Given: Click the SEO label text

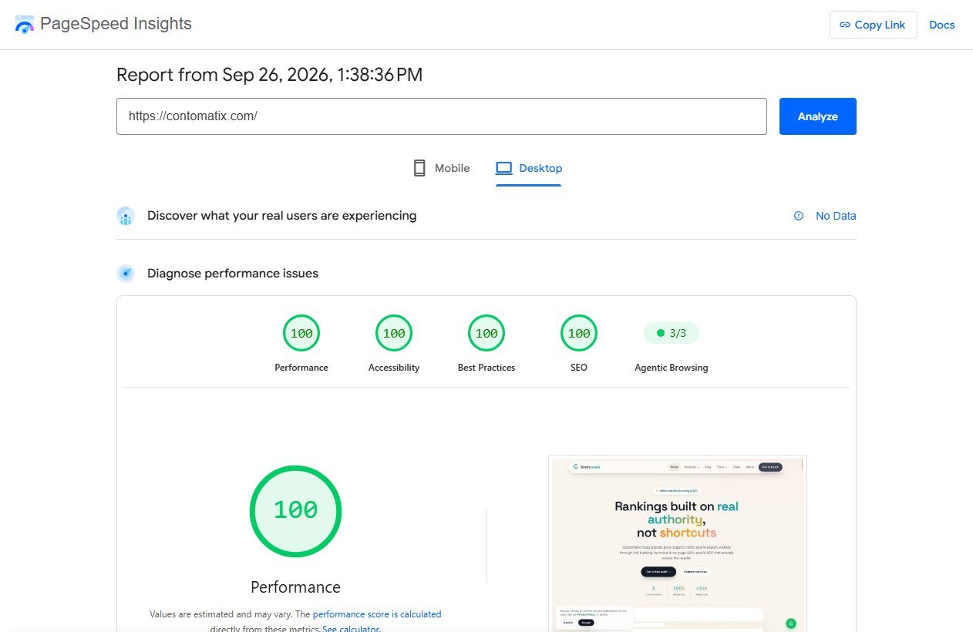Looking at the screenshot, I should pyautogui.click(x=579, y=368).
